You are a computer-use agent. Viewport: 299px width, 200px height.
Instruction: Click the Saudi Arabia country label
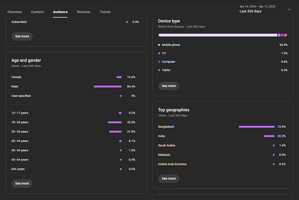point(166,145)
